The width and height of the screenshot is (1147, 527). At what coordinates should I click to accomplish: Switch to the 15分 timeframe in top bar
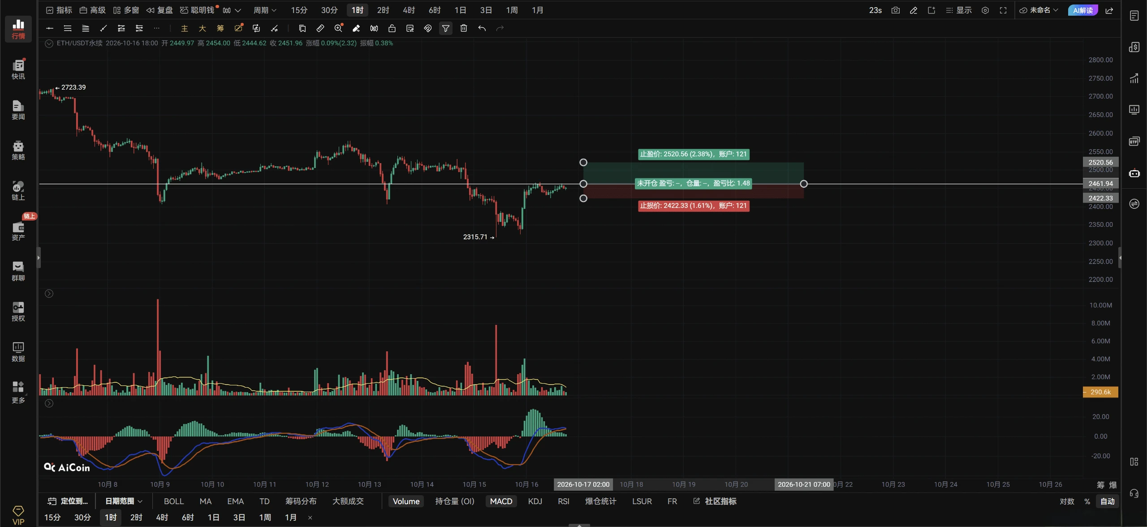pos(299,10)
